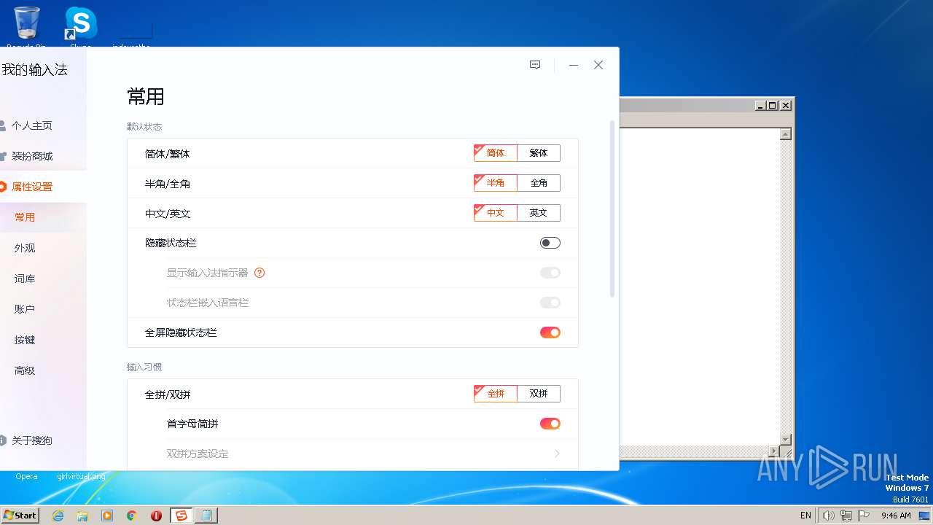933x525 pixels.
Task: Select the 英文 default language option
Action: tap(539, 213)
